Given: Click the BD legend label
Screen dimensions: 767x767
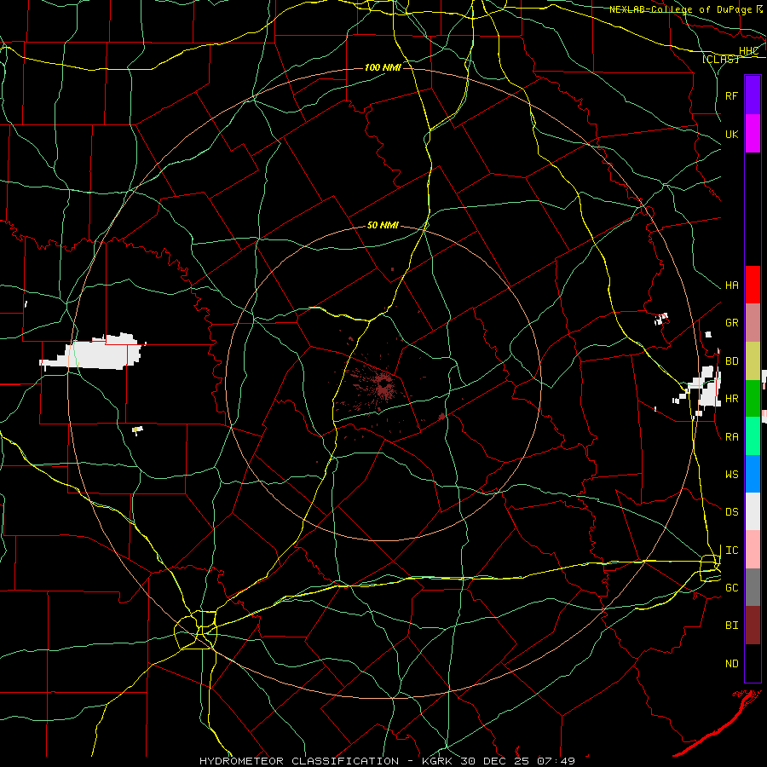Looking at the screenshot, I should click(731, 361).
